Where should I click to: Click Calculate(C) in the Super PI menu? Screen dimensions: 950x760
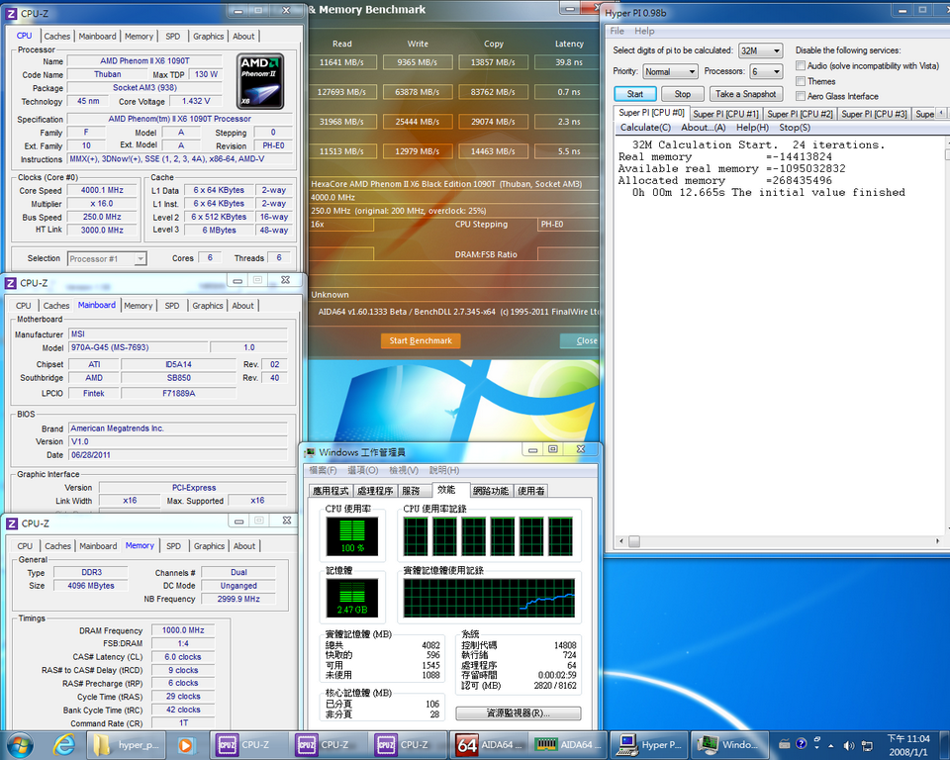[x=645, y=128]
